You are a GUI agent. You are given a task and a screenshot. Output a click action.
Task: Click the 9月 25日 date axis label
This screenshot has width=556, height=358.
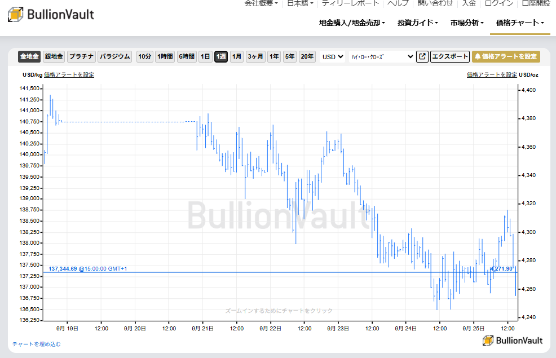(x=473, y=329)
